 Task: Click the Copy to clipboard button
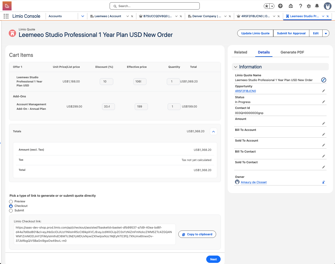click(197, 234)
